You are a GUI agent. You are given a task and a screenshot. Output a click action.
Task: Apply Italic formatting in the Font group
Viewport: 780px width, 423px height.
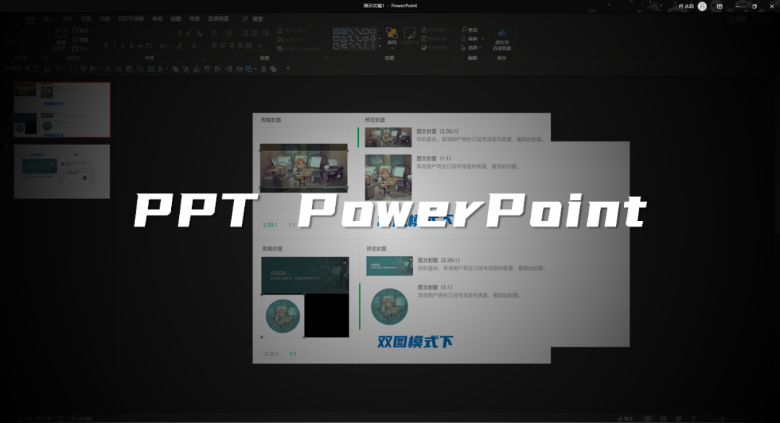coord(114,45)
